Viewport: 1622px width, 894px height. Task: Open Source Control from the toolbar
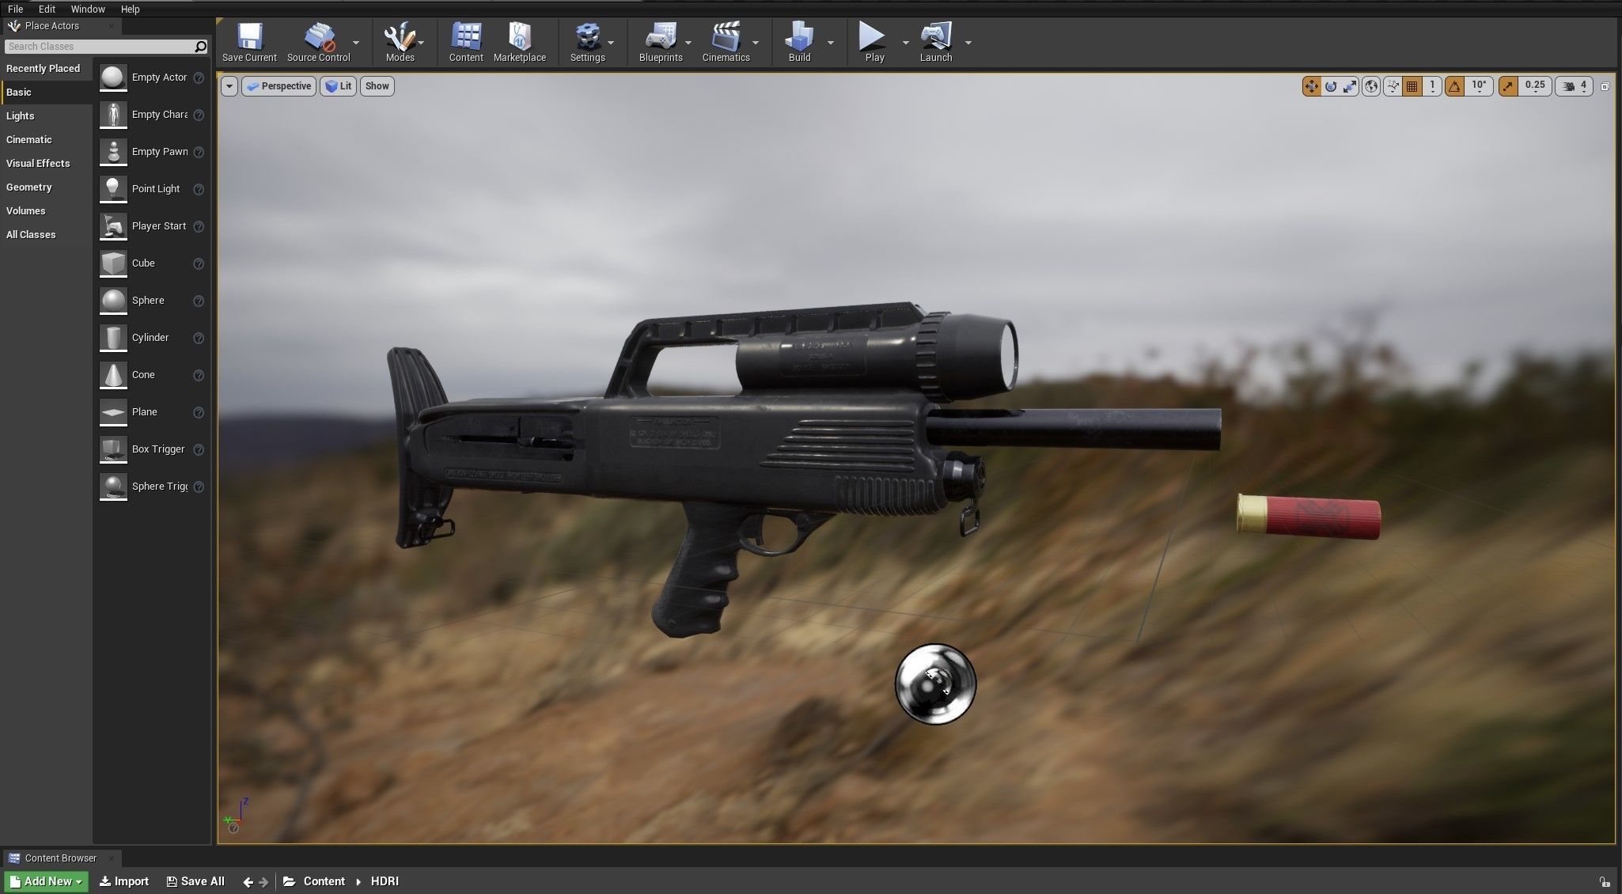318,42
